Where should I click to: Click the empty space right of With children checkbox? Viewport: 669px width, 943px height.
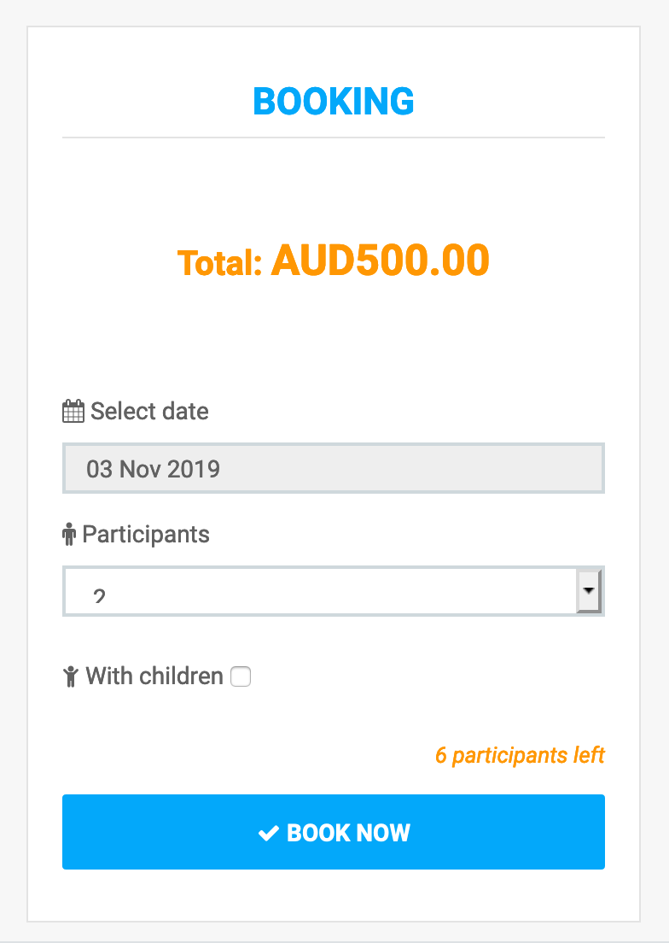point(427,677)
